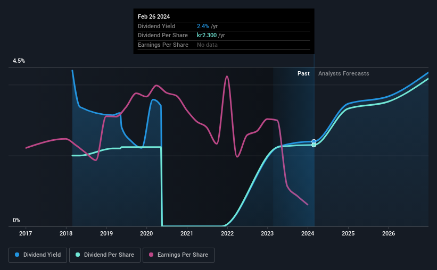Click the 0% y-axis label
The width and height of the screenshot is (437, 270).
pos(17,221)
